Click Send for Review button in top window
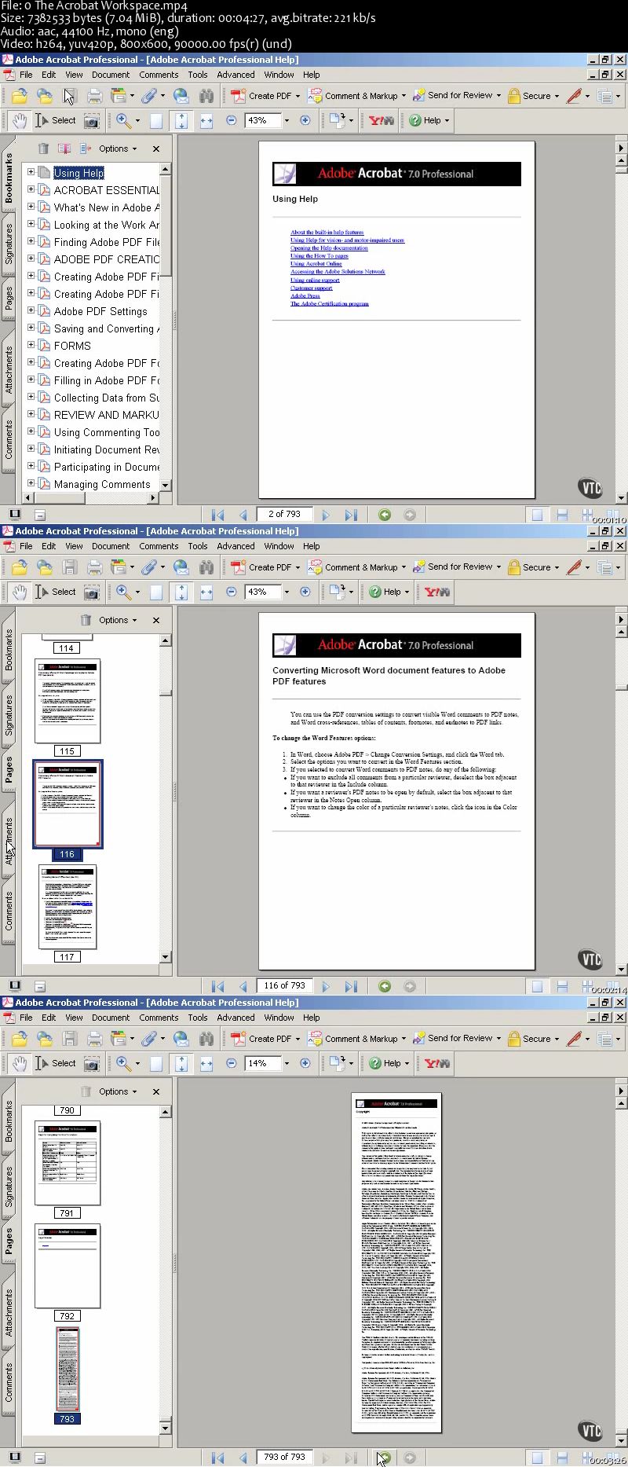 pyautogui.click(x=457, y=96)
